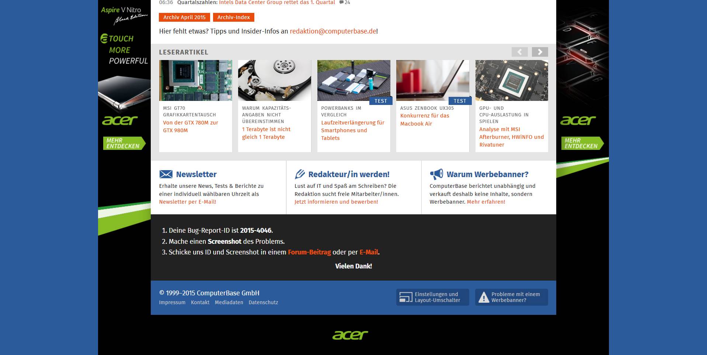Open Archiv April 2015
Image resolution: width=707 pixels, height=355 pixels.
pos(185,17)
